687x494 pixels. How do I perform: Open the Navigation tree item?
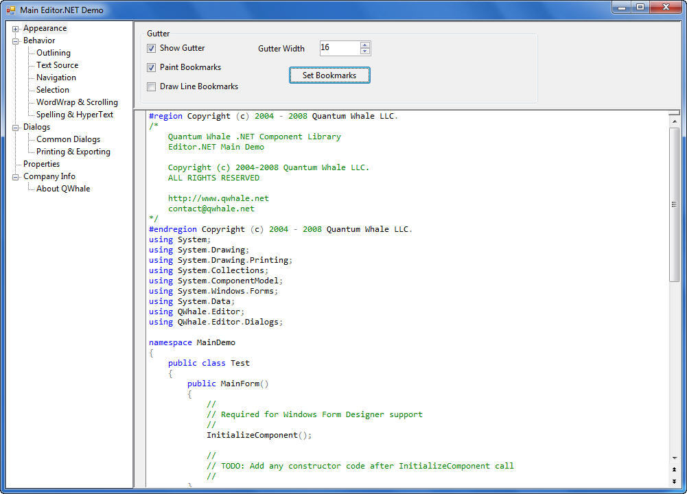(x=56, y=78)
